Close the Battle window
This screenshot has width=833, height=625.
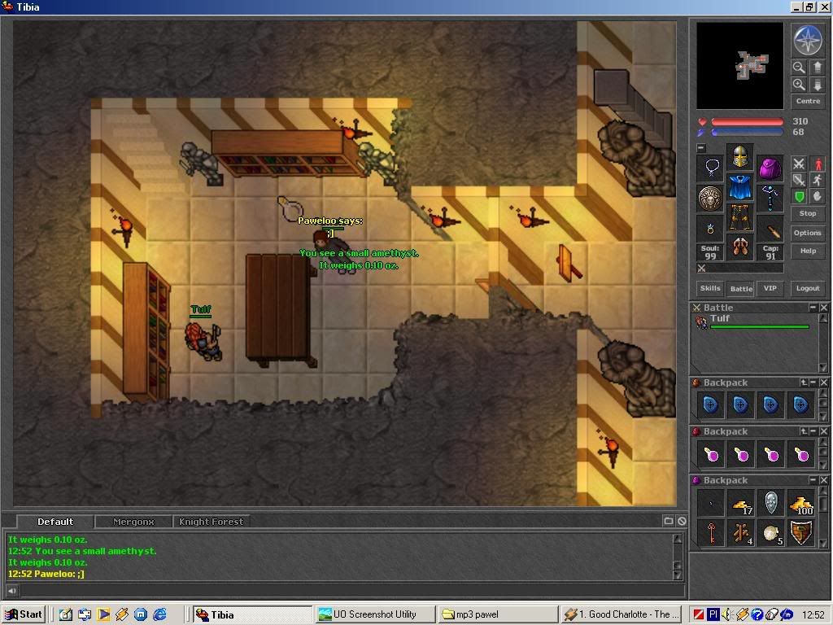coord(823,308)
